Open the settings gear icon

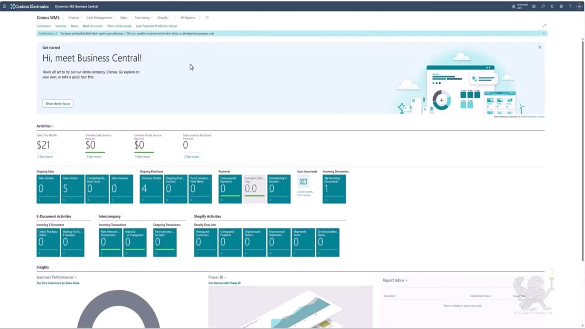(561, 6)
